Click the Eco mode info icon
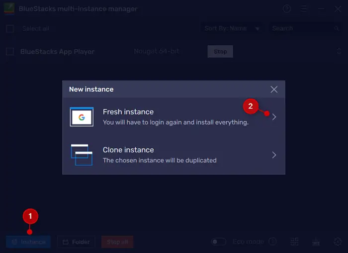The image size is (348, 253). 272,242
